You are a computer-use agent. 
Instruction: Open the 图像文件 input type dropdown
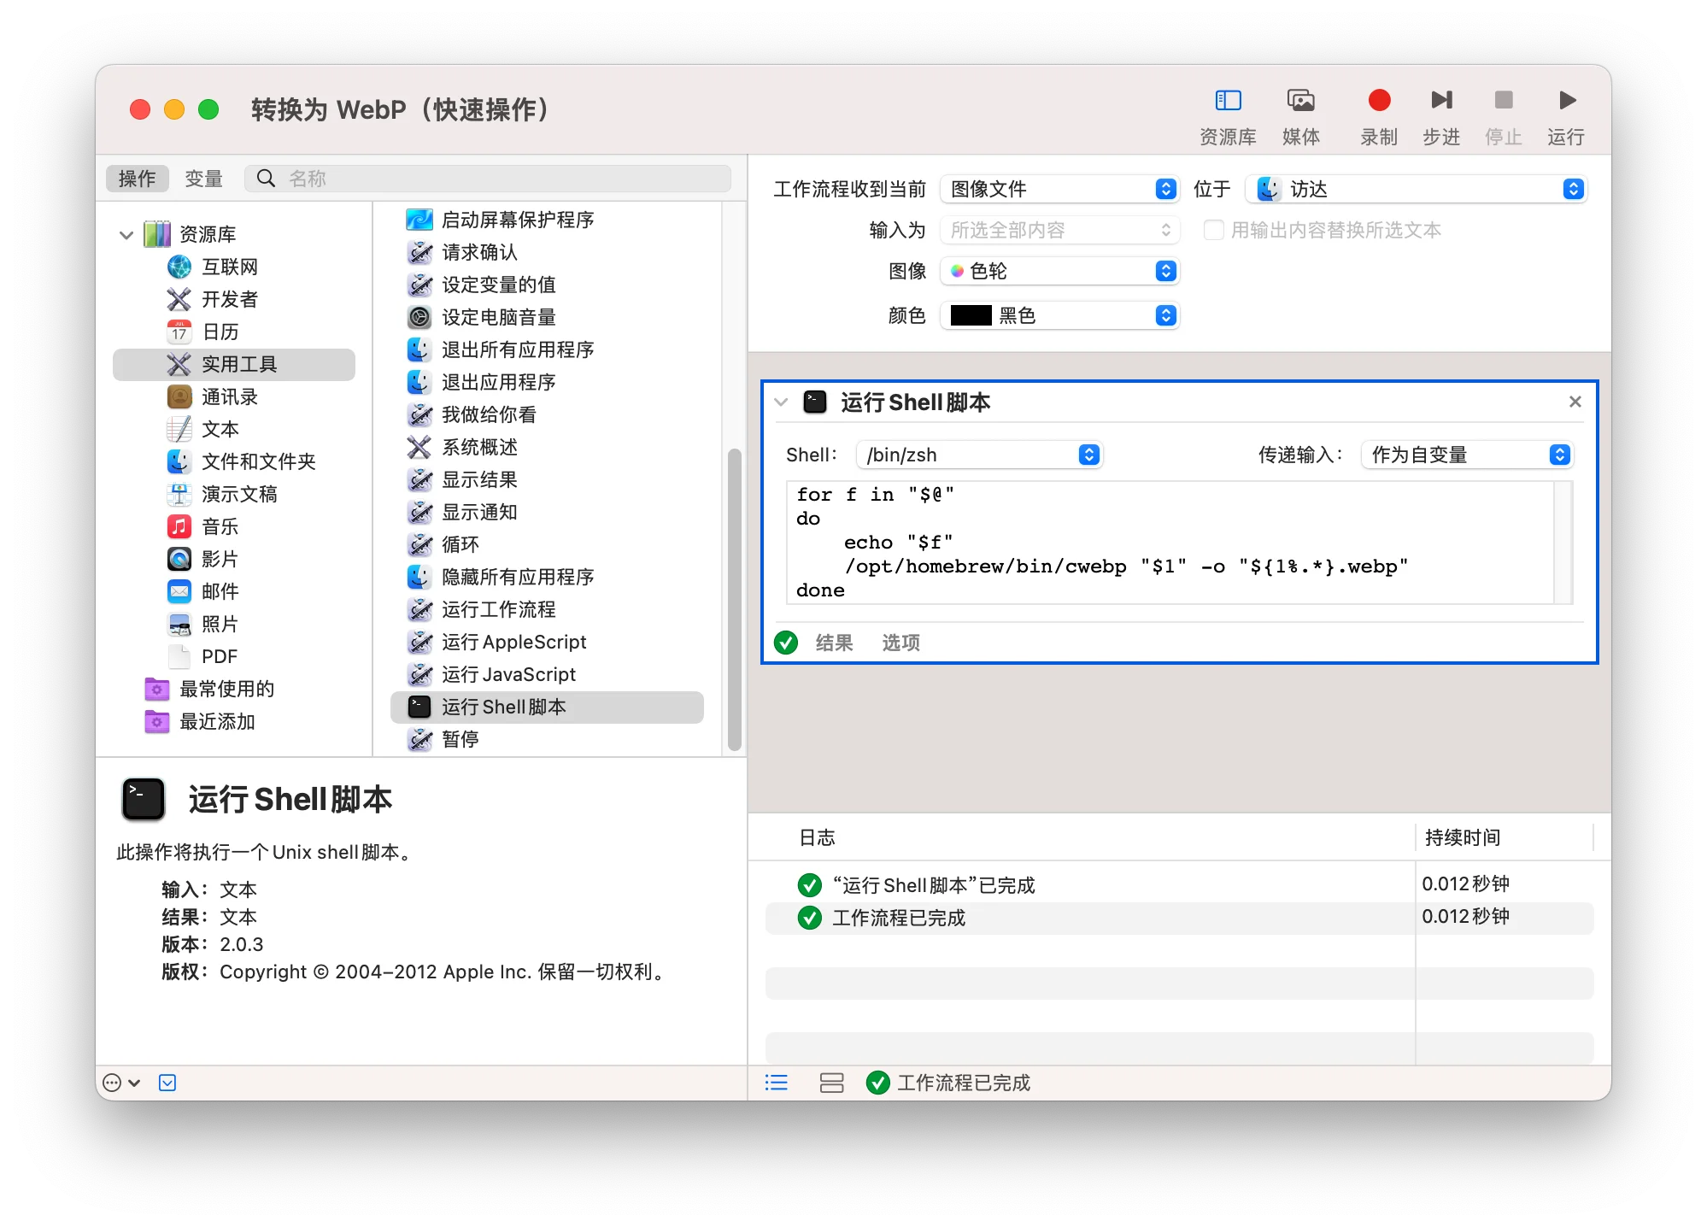(1059, 189)
